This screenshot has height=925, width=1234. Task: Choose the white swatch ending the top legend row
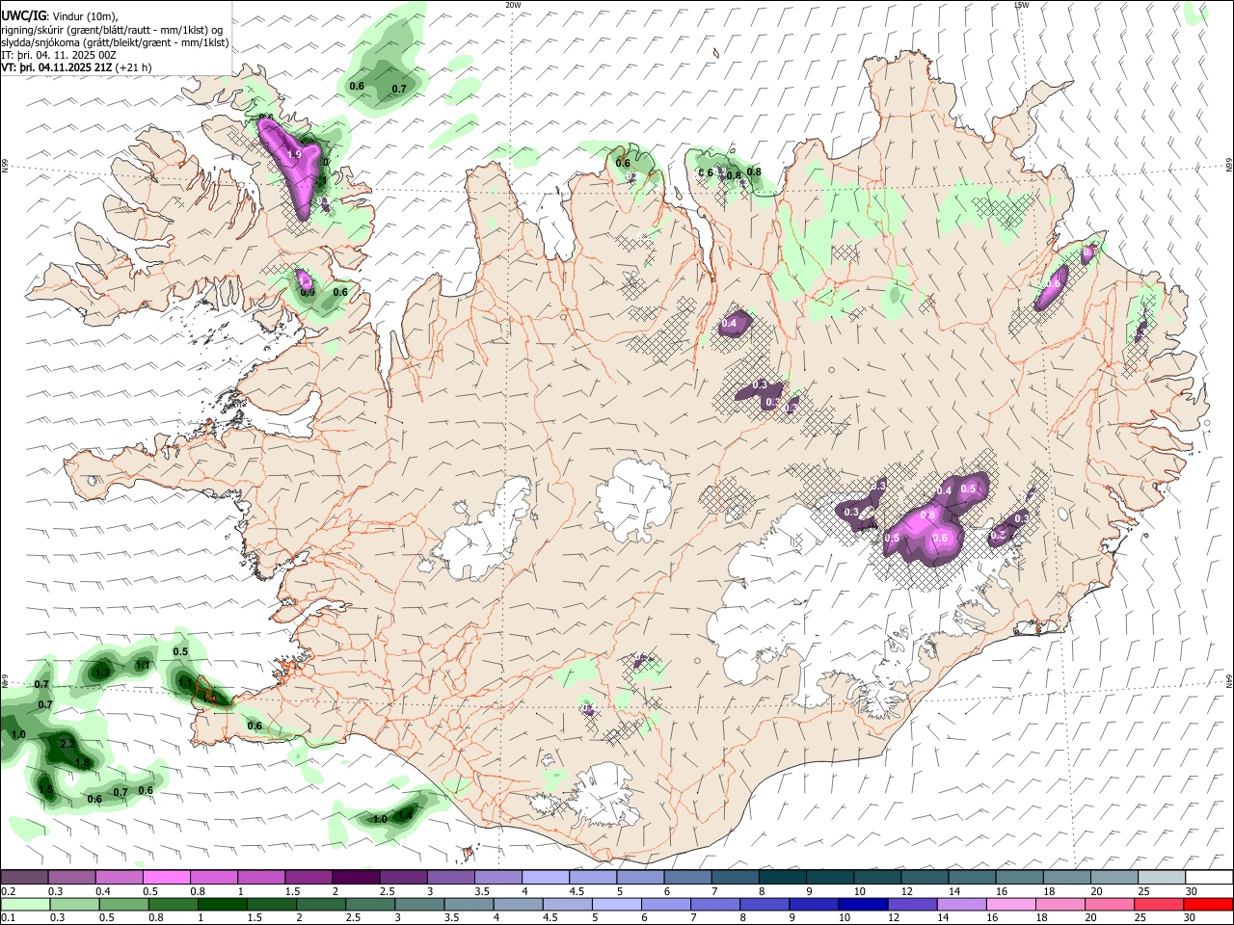tap(1207, 878)
